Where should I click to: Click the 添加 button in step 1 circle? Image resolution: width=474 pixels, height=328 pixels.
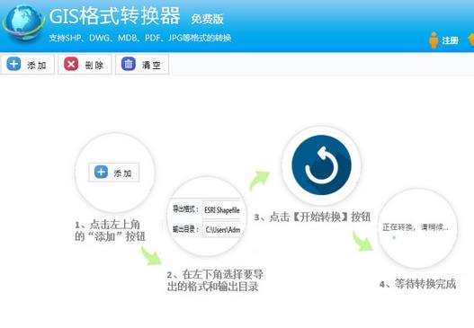114,173
